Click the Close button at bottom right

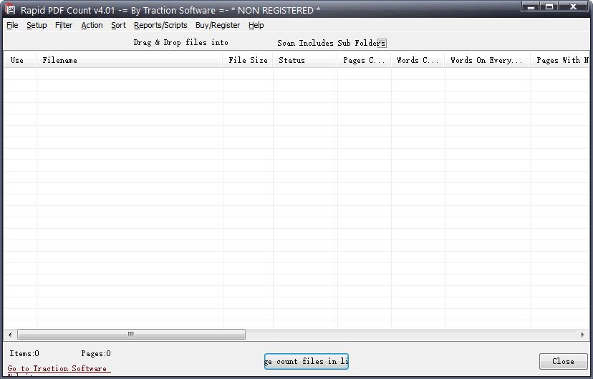(563, 361)
